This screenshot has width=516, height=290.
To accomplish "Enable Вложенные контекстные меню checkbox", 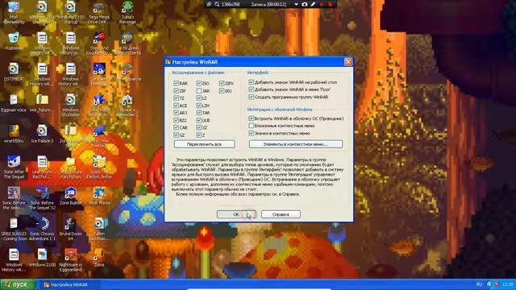I will point(252,126).
